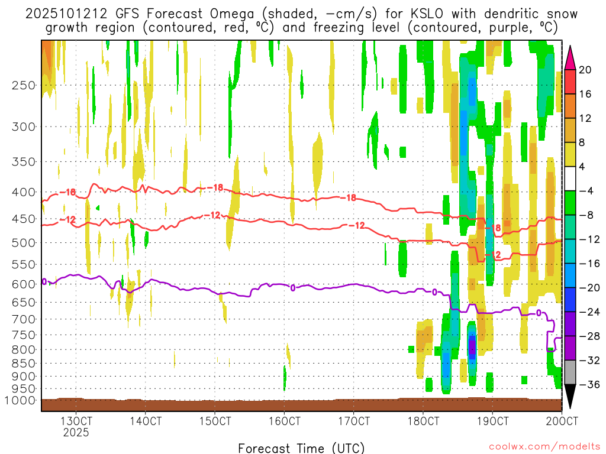Viewport: 606px width, 454px height.
Task: Click the 850 pressure level label
Action: pos(24,364)
